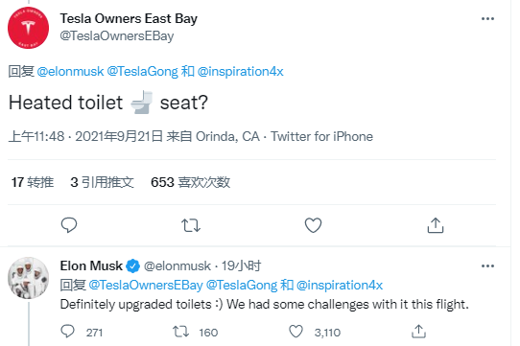Open the @inspiration4x mention in the top tweet
The width and height of the screenshot is (520, 346).
point(241,71)
